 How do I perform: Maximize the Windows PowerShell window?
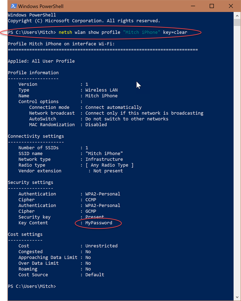pyautogui.click(x=212, y=6)
